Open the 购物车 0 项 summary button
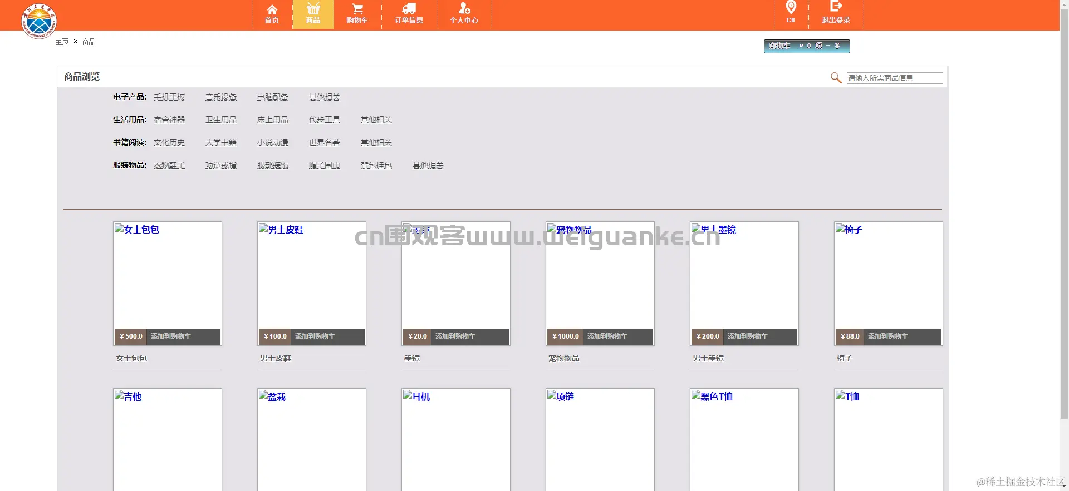The image size is (1069, 491). coord(807,46)
